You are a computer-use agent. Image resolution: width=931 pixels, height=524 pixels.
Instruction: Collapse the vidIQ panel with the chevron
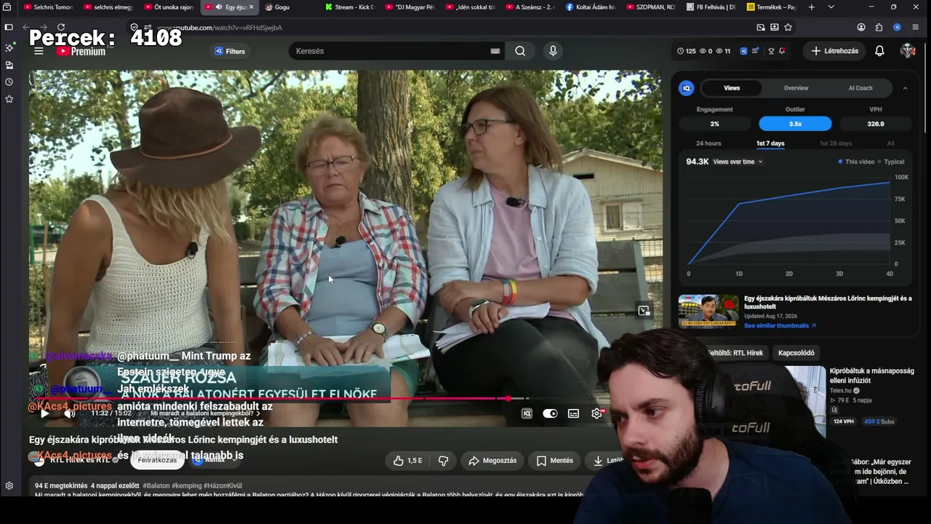point(905,88)
